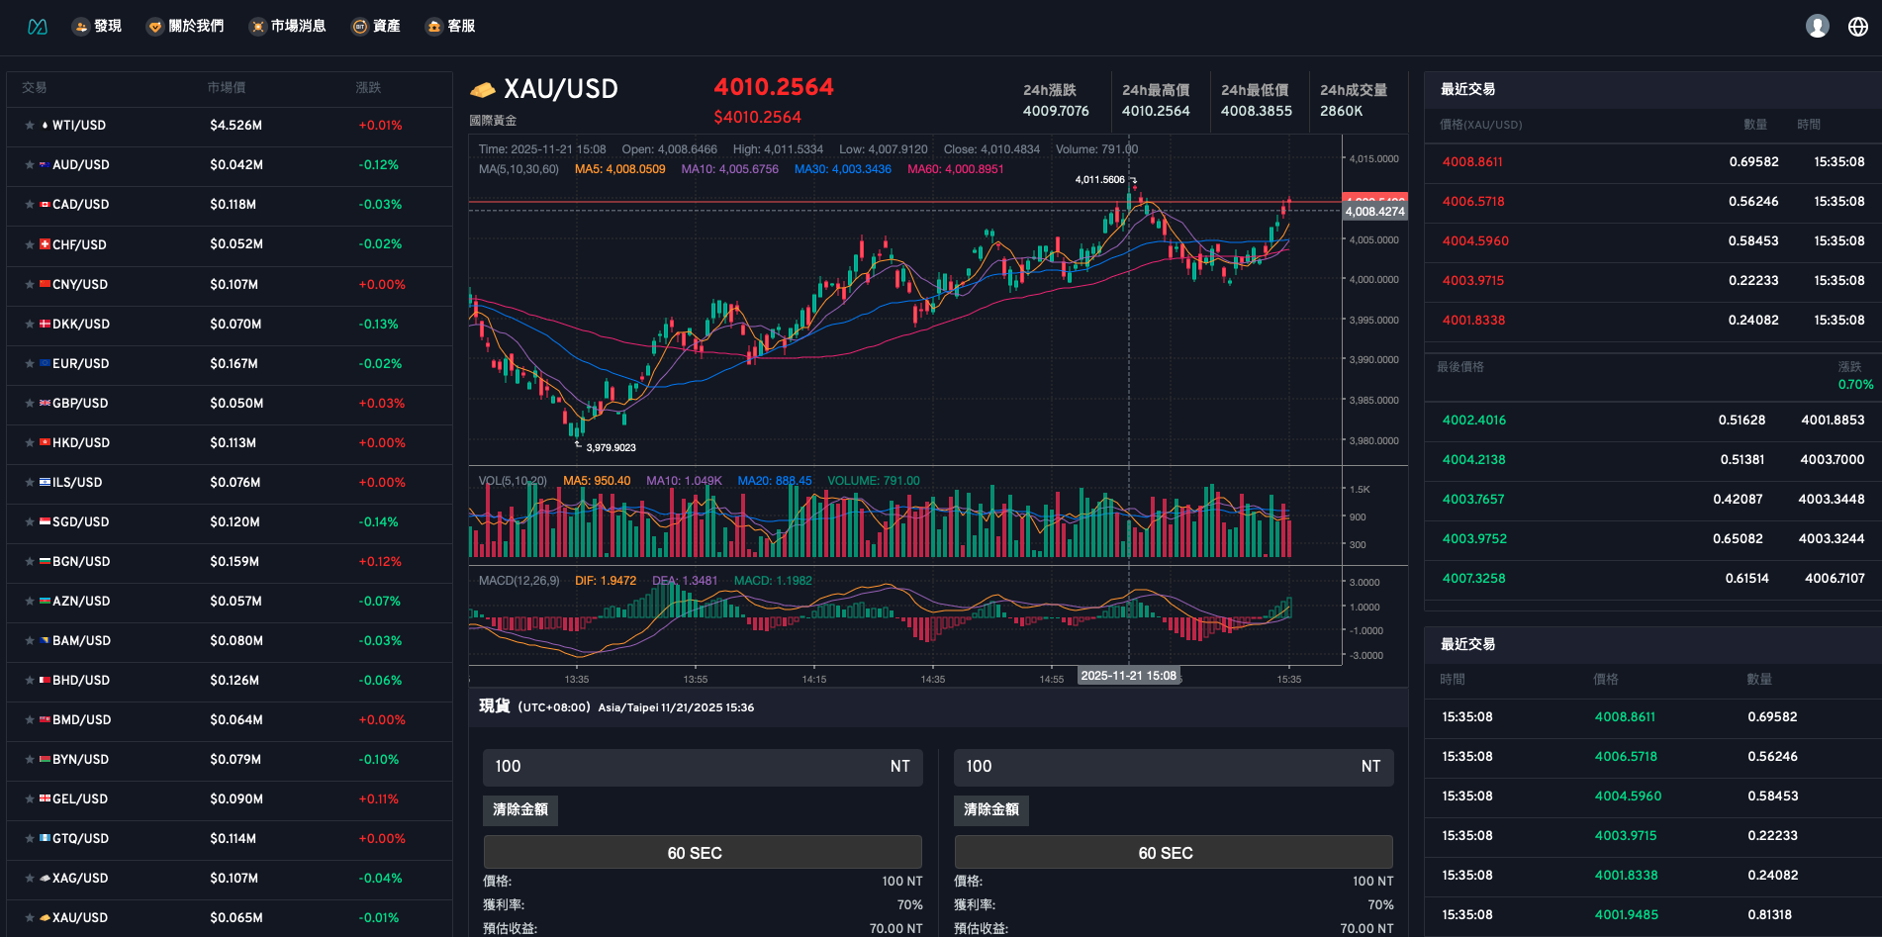Toggle favorite star for WTI/USD
Image resolution: width=1882 pixels, height=937 pixels.
tap(30, 126)
